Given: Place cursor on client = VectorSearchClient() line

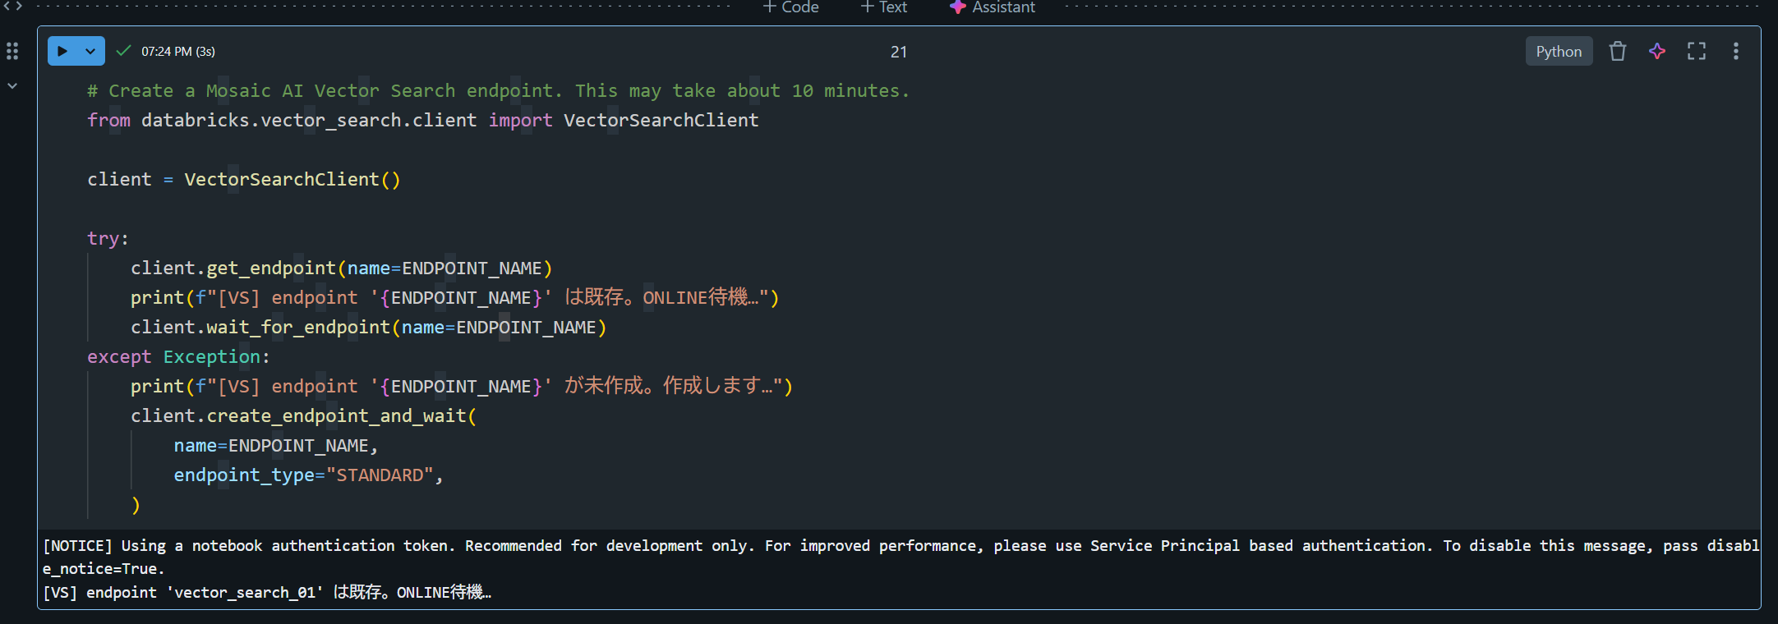Looking at the screenshot, I should tap(244, 179).
